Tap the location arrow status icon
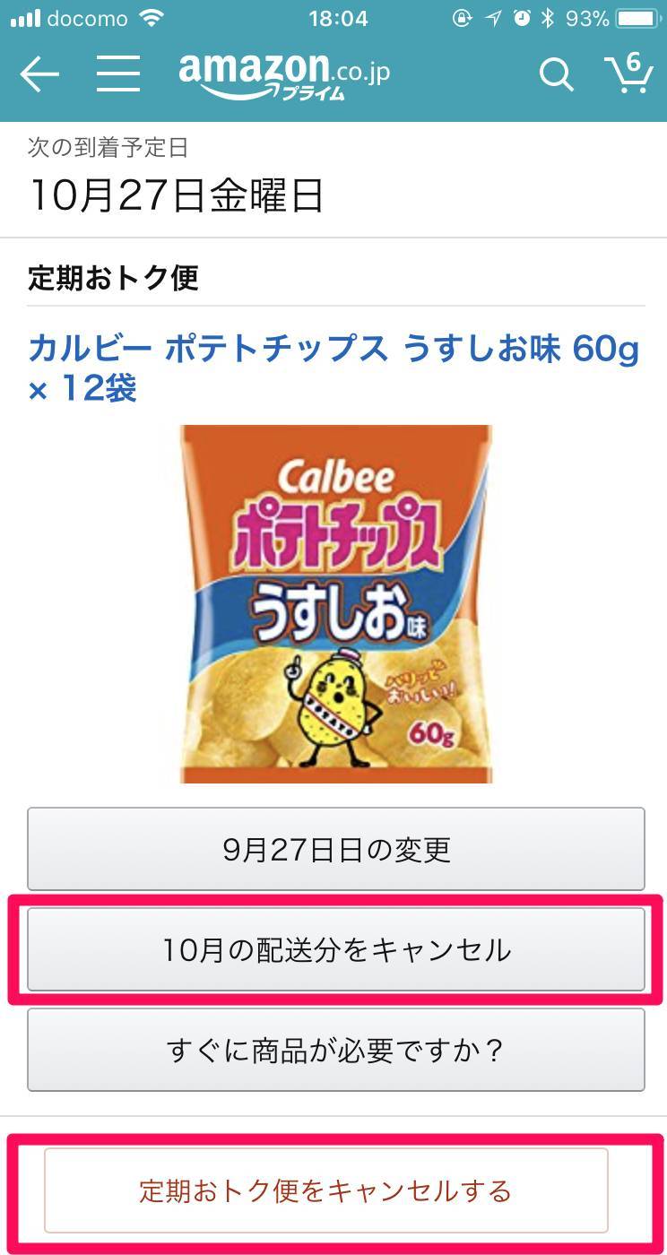This screenshot has height=1255, width=667. click(x=491, y=19)
